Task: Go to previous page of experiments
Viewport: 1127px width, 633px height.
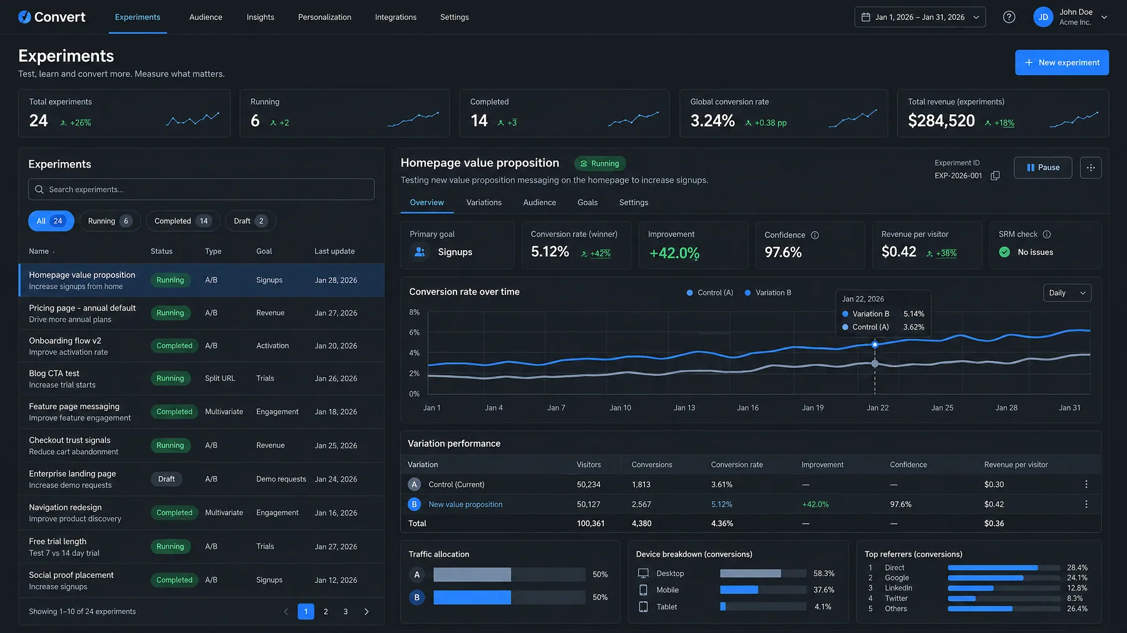Action: tap(286, 612)
